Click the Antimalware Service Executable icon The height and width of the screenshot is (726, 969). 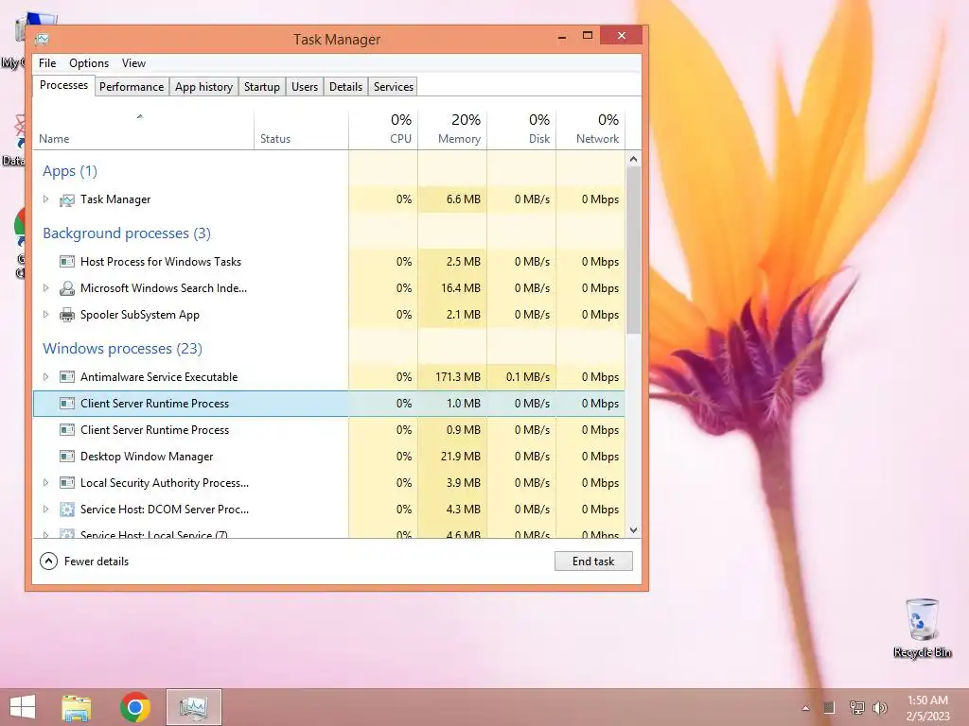(67, 376)
